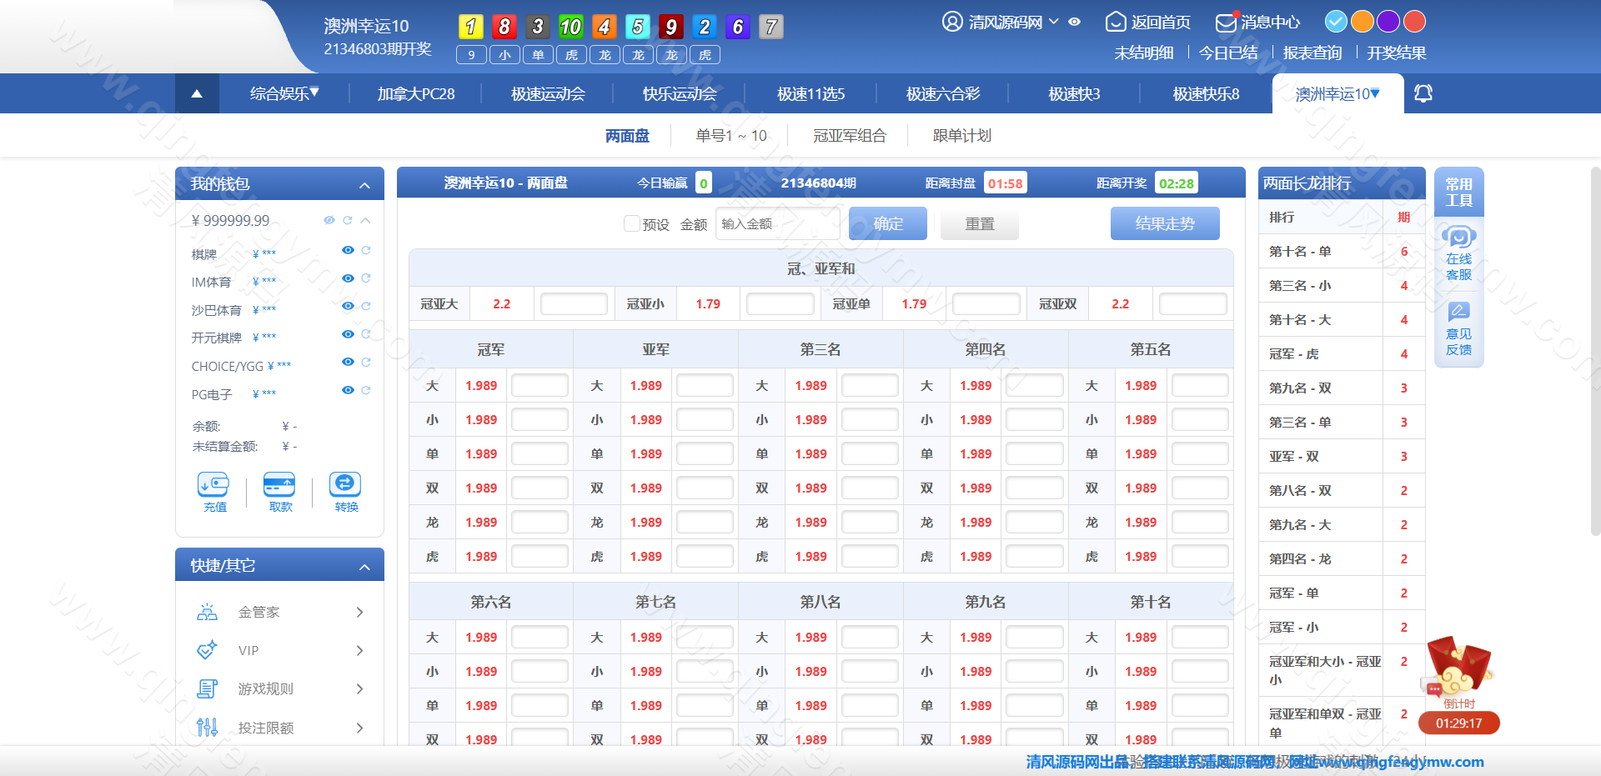
Task: Collapse the 我的钱包 panel
Action: click(x=364, y=185)
